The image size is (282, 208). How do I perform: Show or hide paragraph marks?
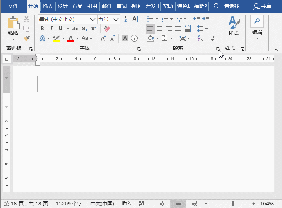click(x=213, y=38)
